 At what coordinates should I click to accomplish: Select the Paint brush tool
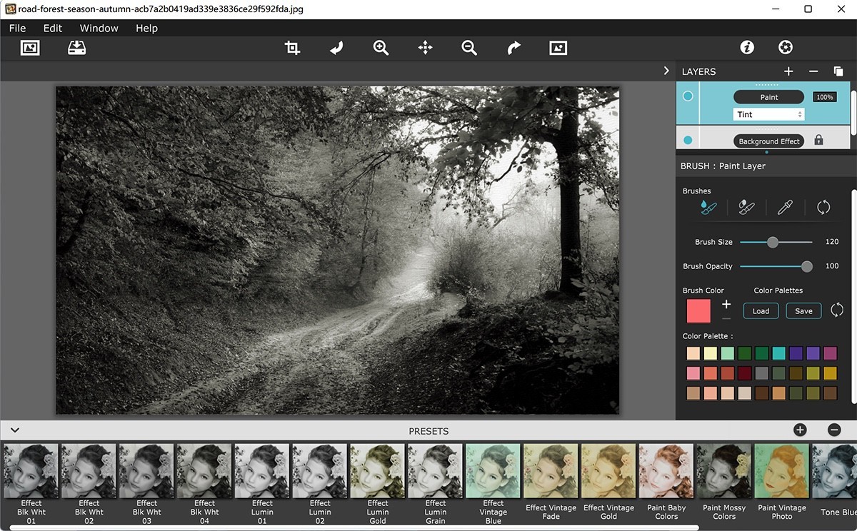(x=706, y=207)
